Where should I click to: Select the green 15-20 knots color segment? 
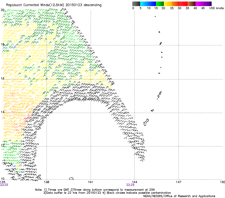[x=160, y=4]
